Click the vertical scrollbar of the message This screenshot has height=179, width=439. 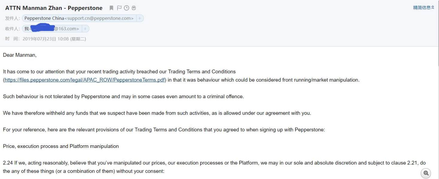[x=438, y=57]
